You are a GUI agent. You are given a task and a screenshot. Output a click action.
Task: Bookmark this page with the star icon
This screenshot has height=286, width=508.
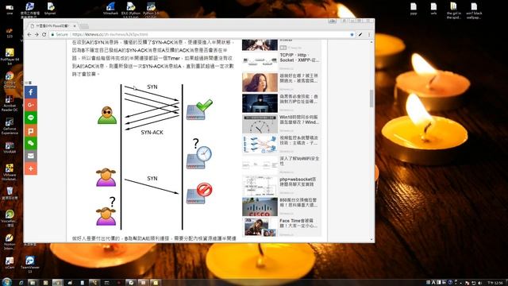352,34
